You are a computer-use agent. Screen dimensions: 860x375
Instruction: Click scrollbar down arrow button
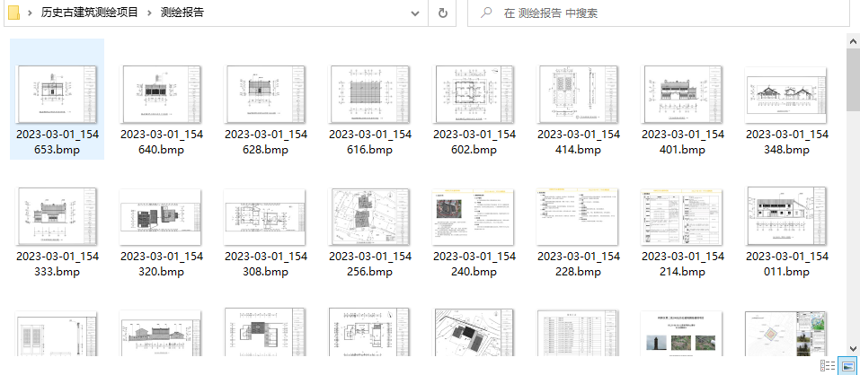pos(853,348)
